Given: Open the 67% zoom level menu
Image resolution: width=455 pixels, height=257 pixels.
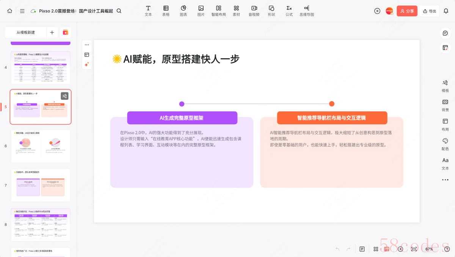Looking at the screenshot, I should [429, 249].
